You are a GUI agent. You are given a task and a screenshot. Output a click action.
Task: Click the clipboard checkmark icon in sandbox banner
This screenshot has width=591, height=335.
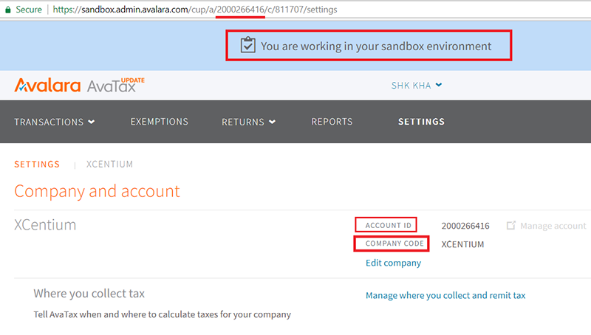[248, 45]
